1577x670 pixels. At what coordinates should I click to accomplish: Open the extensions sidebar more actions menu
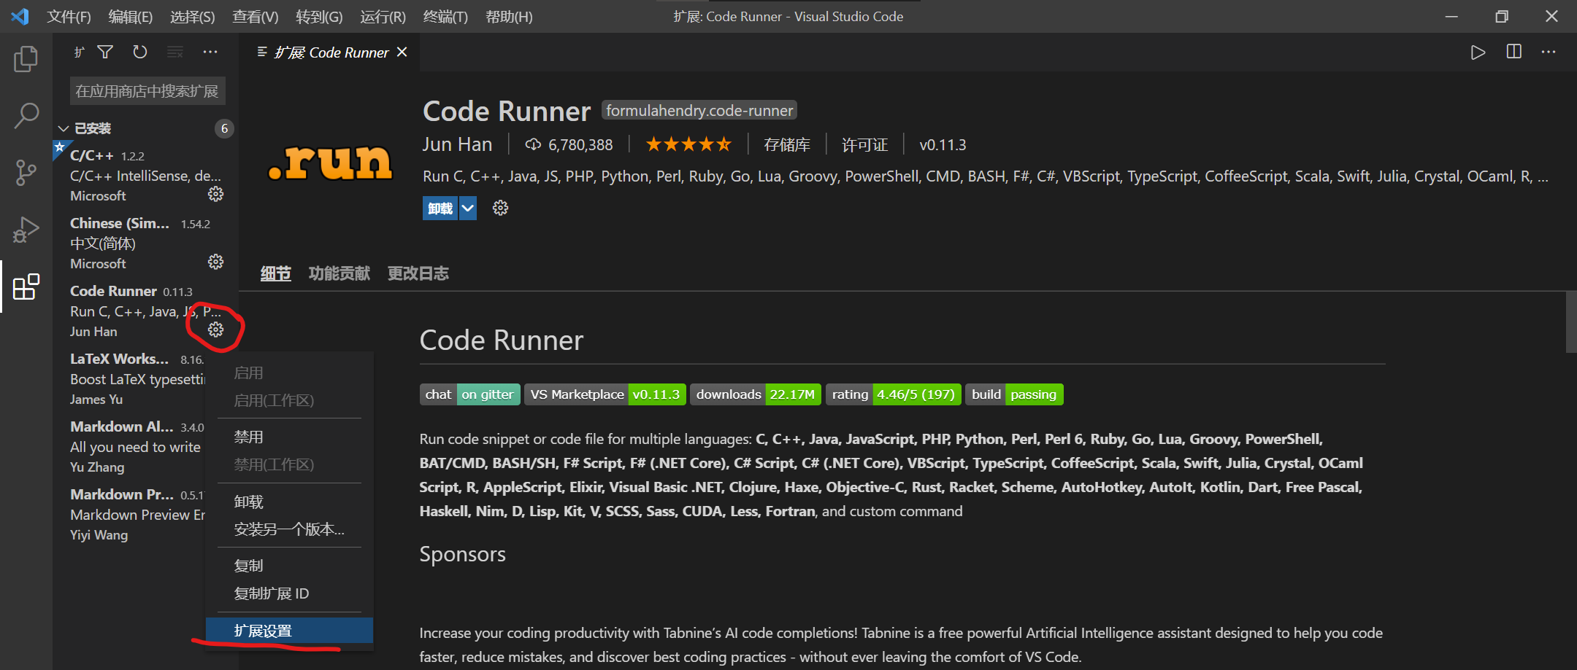point(210,52)
